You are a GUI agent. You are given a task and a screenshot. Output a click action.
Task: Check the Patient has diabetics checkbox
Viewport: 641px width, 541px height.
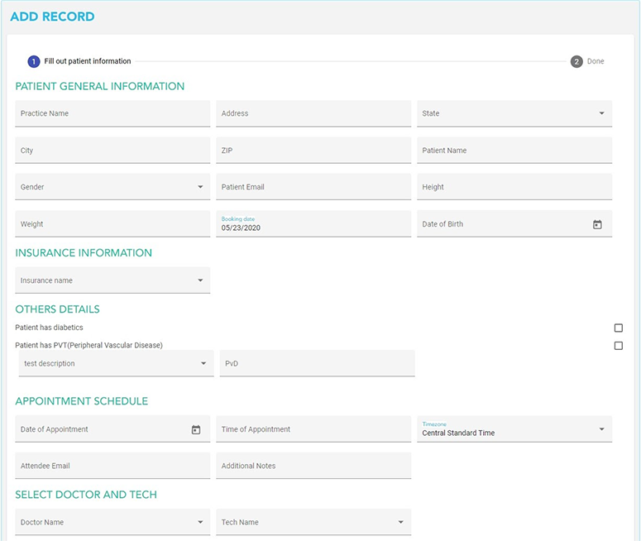pos(618,328)
